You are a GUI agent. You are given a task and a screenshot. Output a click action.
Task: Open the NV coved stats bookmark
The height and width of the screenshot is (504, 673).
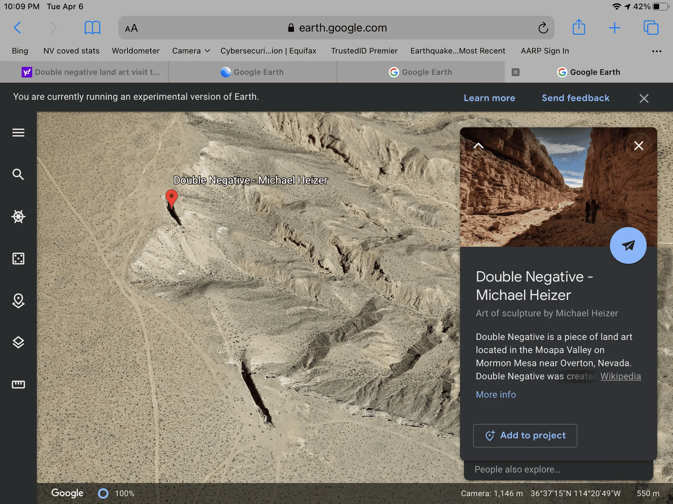pyautogui.click(x=71, y=51)
